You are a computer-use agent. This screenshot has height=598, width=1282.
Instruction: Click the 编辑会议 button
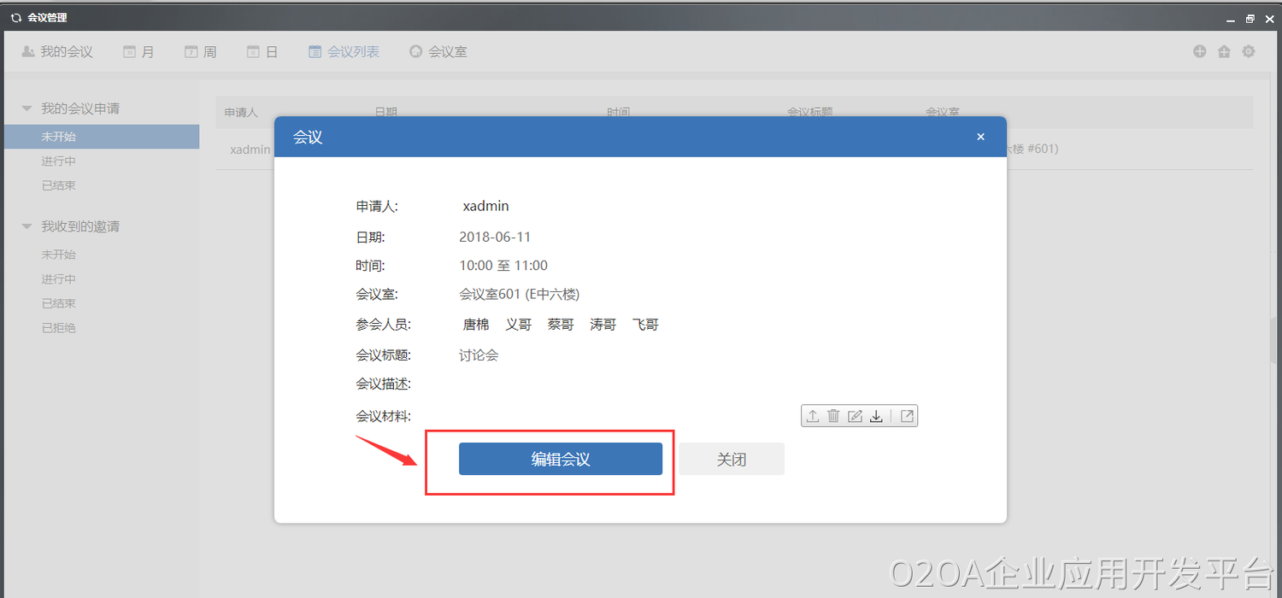pyautogui.click(x=560, y=459)
